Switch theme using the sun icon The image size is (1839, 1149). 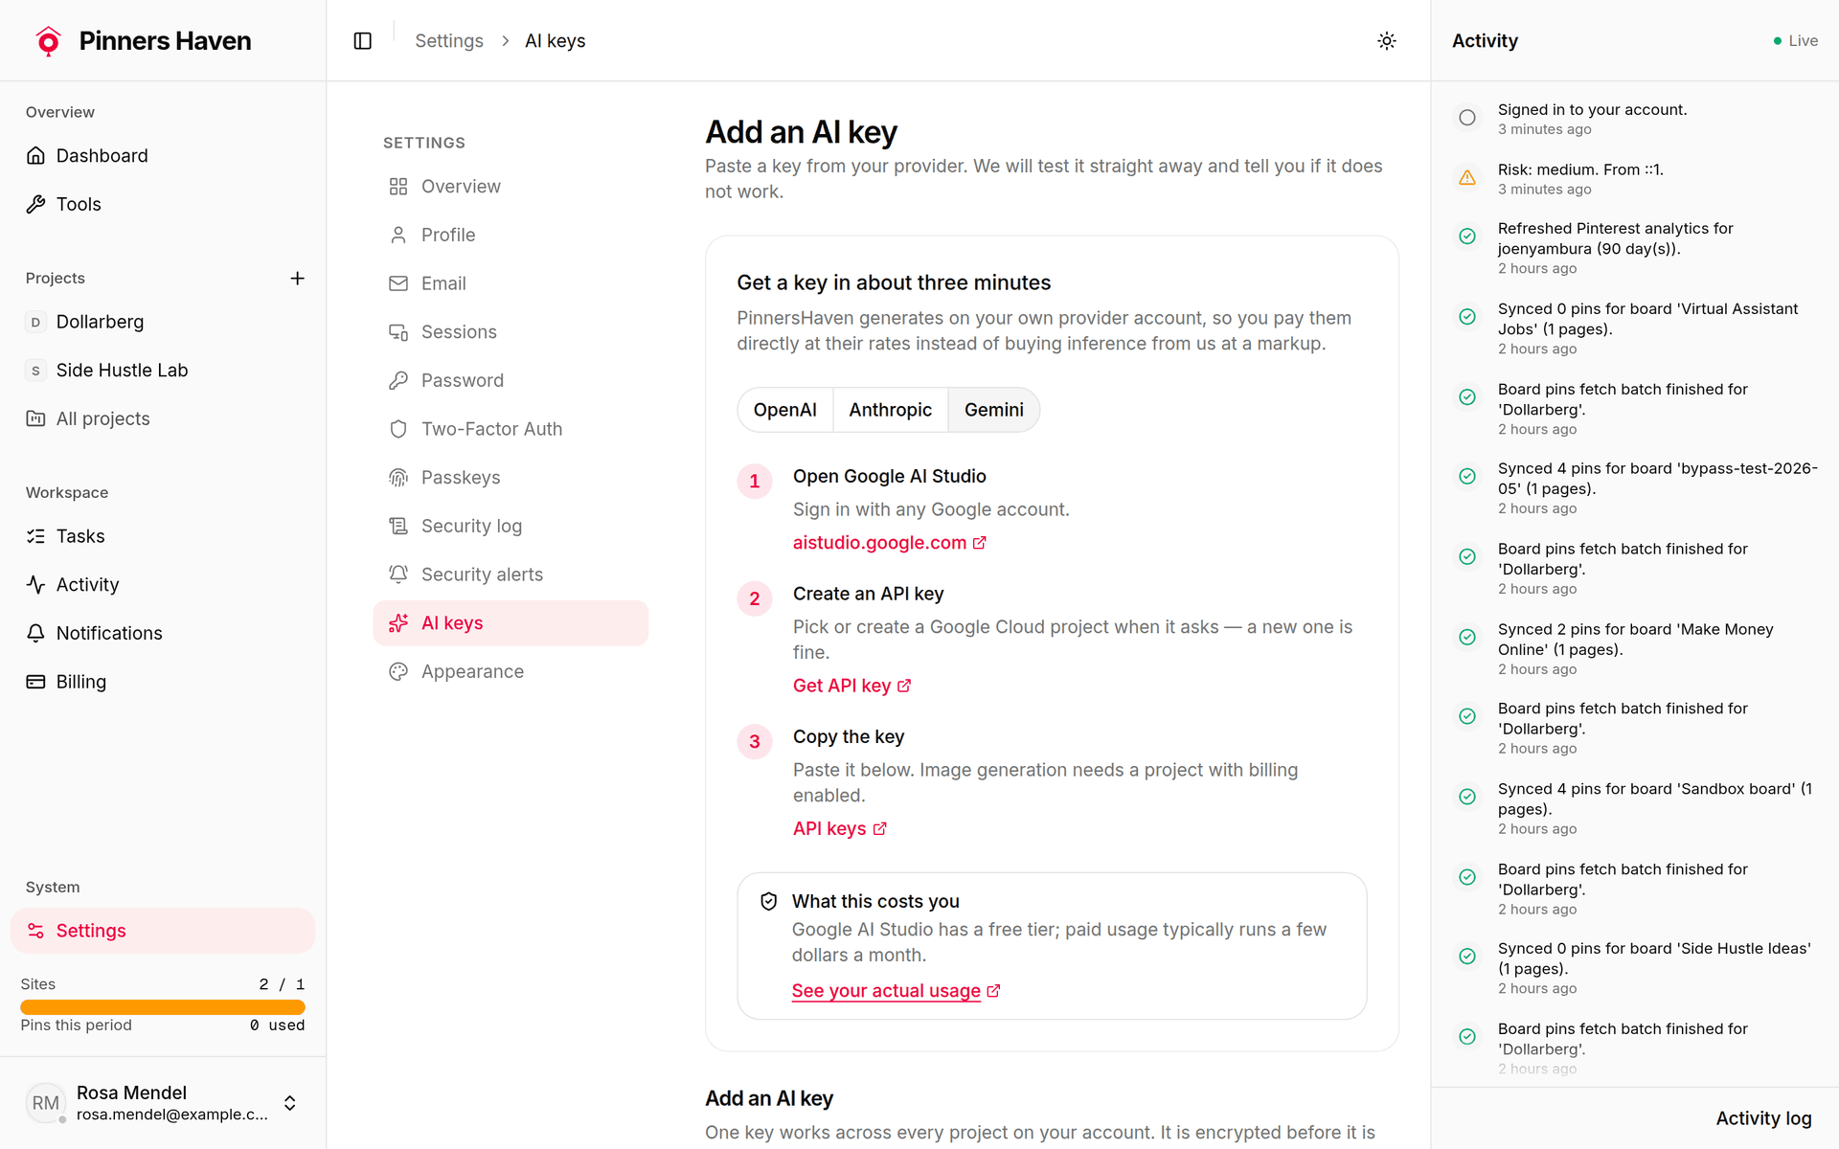click(x=1386, y=40)
